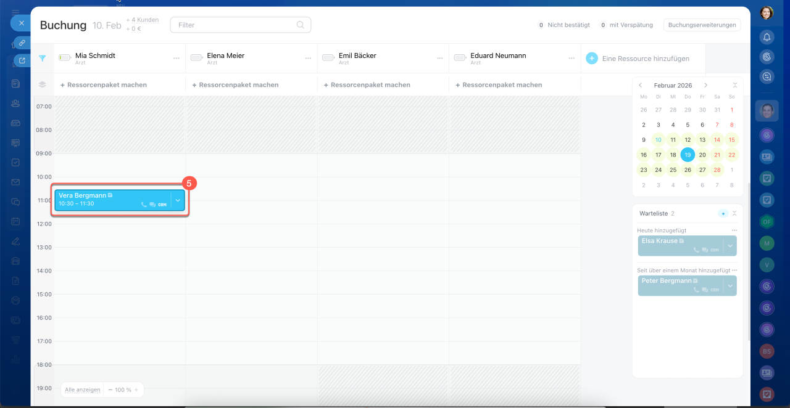Create resource package under Emil Bäcker
This screenshot has width=790, height=408.
coord(367,85)
